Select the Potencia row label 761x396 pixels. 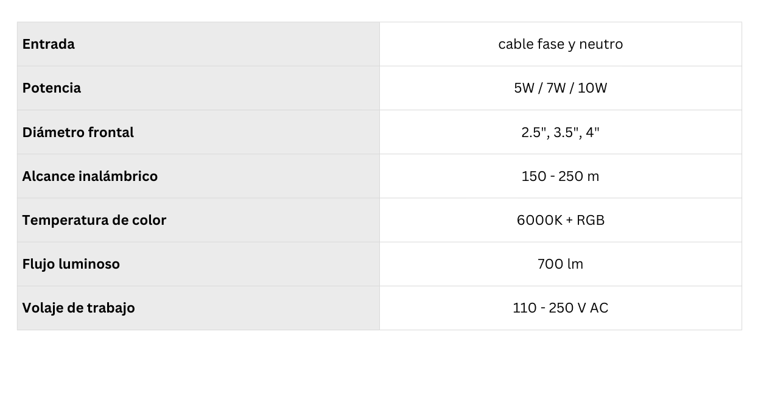(x=52, y=88)
